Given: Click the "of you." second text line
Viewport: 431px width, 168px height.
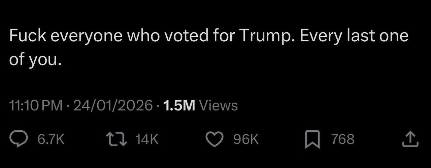Looking at the screenshot, I should click(35, 59).
